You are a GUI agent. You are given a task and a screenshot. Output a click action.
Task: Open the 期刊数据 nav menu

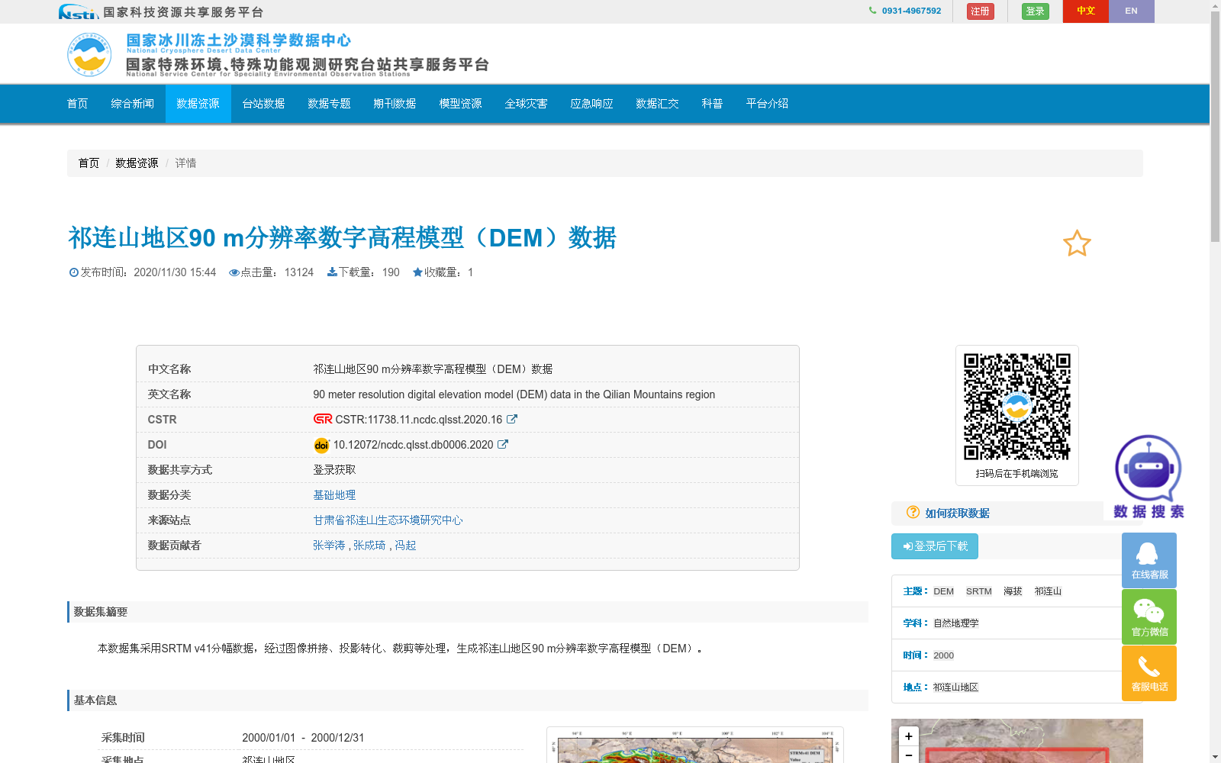(x=395, y=104)
